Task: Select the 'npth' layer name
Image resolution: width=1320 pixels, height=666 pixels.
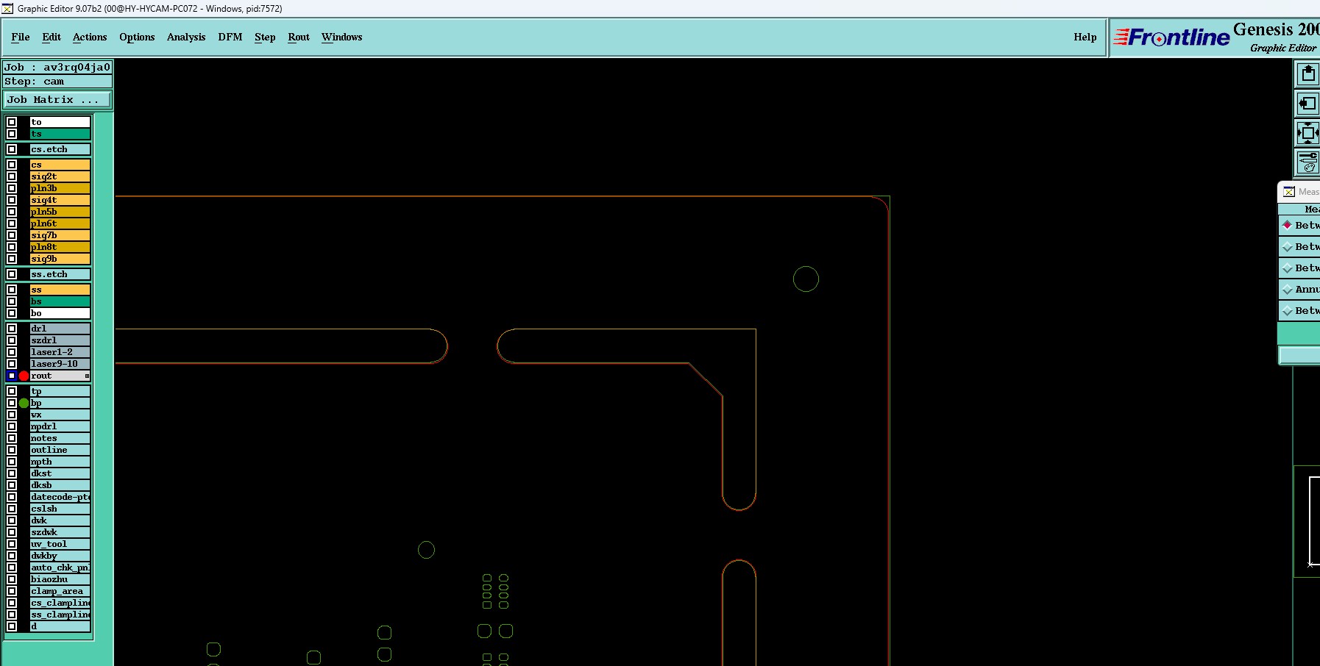Action: click(60, 462)
